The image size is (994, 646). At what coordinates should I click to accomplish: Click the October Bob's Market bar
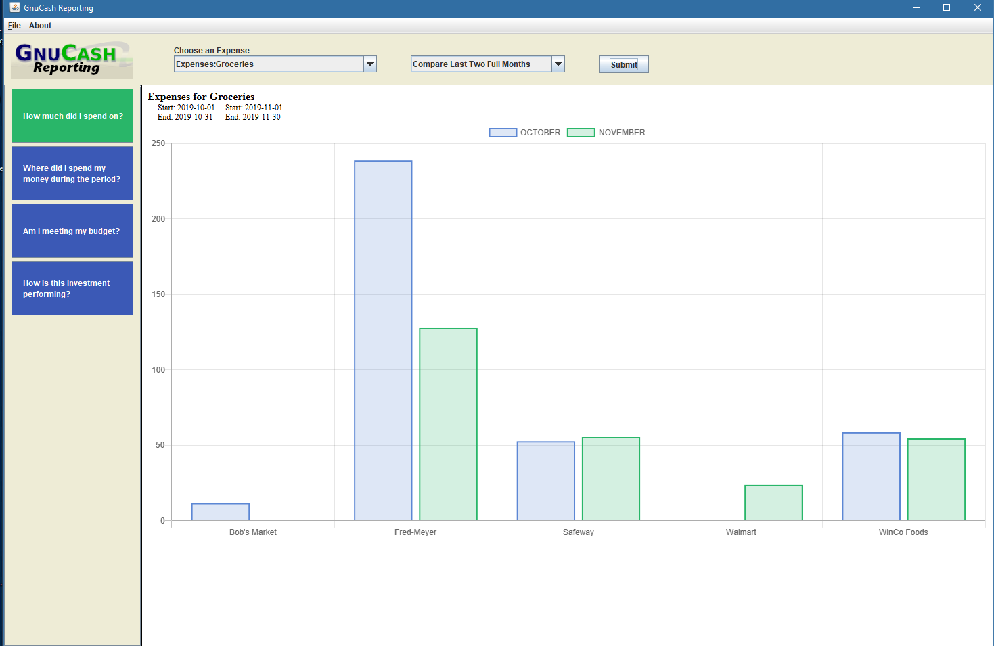click(221, 512)
